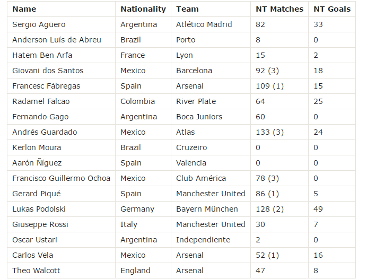Click the NT Matches column header
Screen dimensions: 376x279
tap(279, 9)
